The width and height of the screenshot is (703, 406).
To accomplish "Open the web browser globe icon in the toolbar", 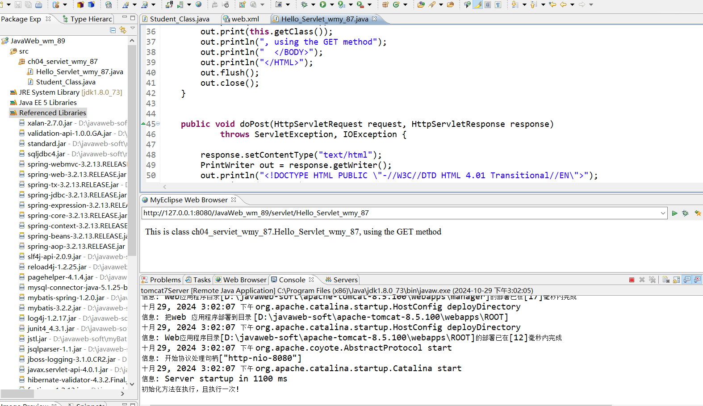I will tap(198, 4).
